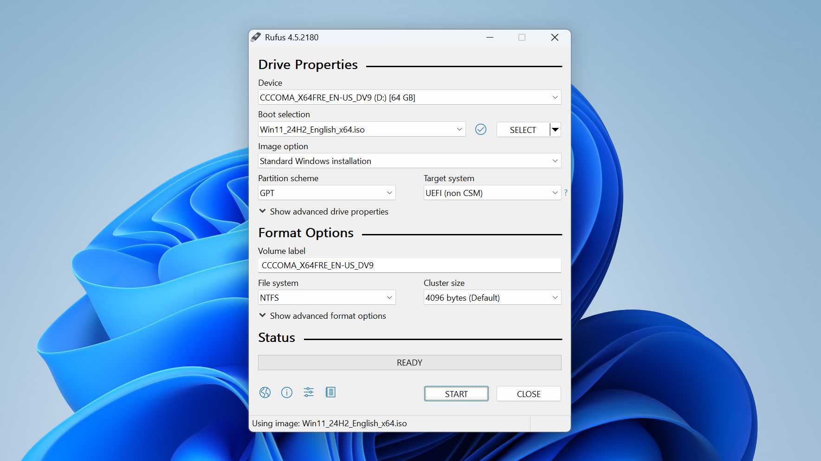The height and width of the screenshot is (461, 821).
Task: Click the checksum checkmark icon
Action: tap(481, 129)
